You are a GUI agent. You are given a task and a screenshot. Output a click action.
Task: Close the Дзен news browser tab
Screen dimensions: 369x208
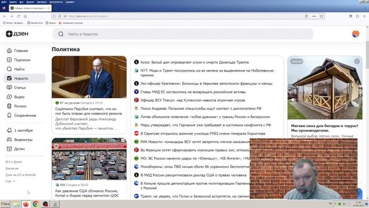[48, 8]
